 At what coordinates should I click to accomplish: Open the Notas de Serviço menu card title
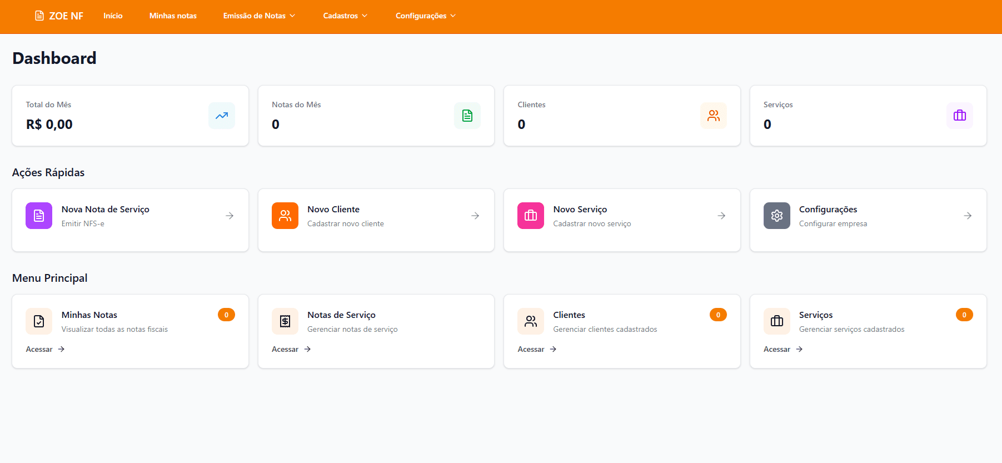341,315
